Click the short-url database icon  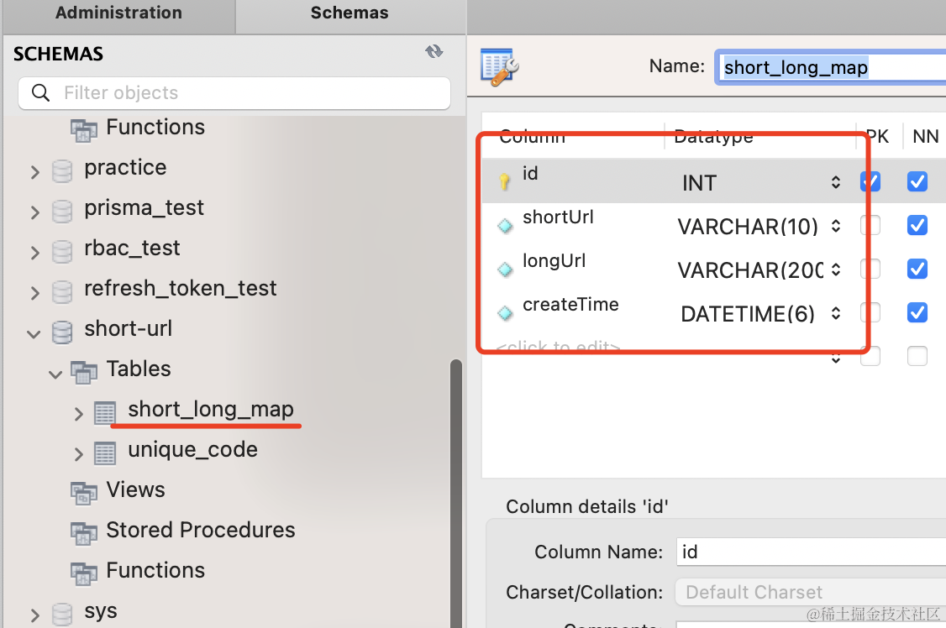(62, 332)
